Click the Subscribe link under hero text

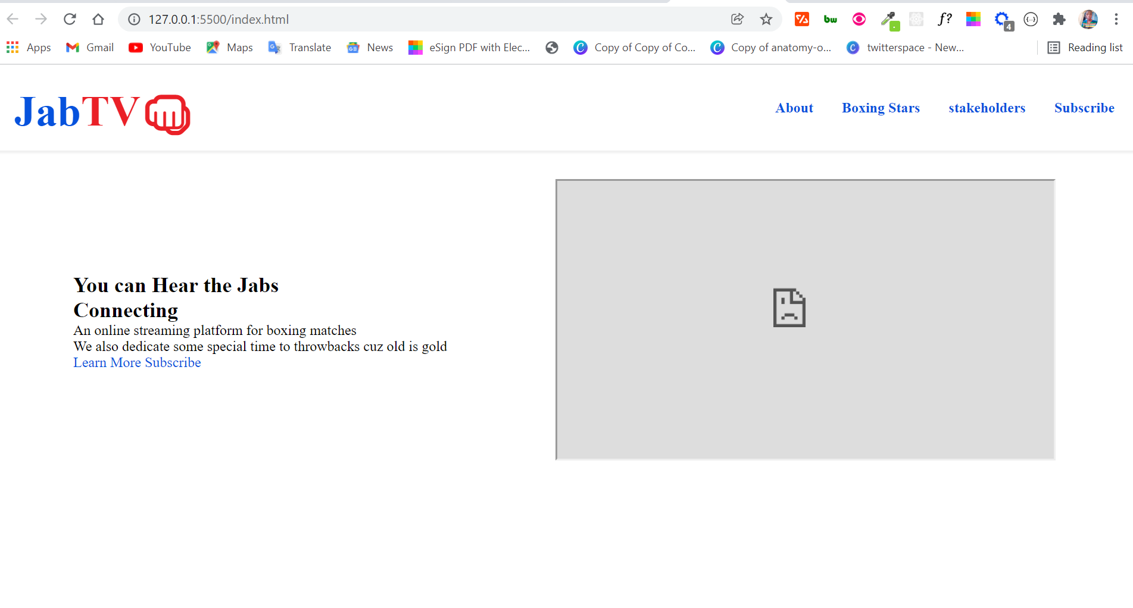coord(173,362)
